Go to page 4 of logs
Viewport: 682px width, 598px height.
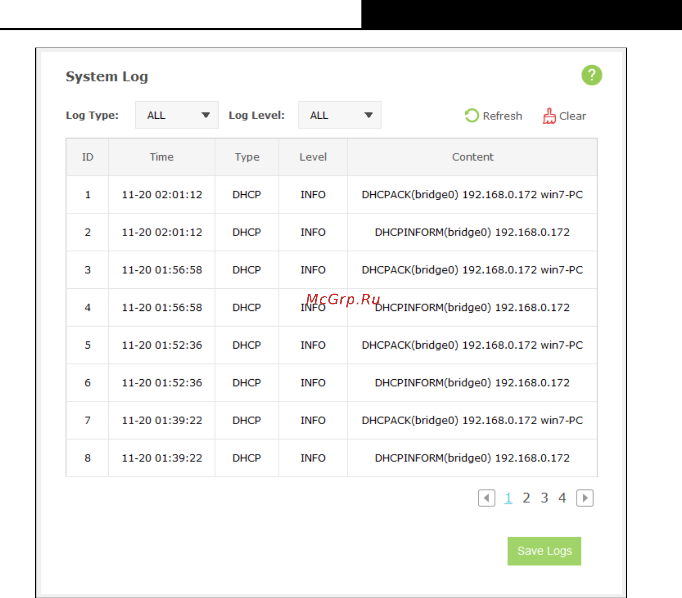[562, 498]
